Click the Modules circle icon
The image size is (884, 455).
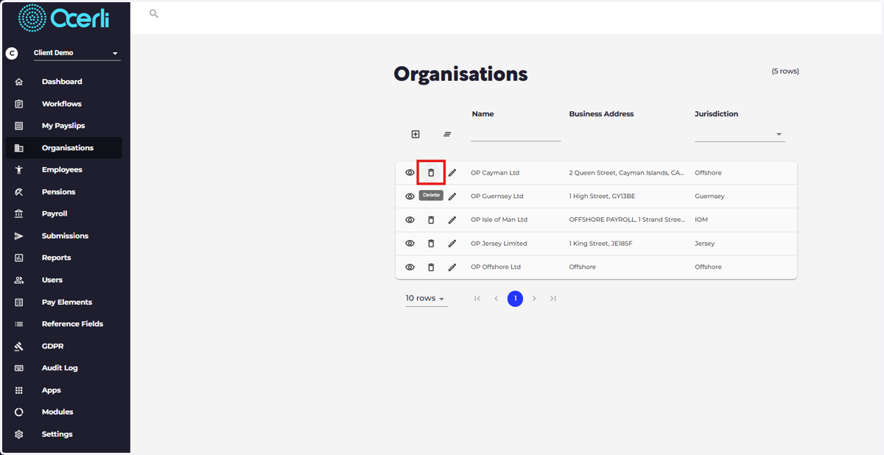[x=19, y=412]
